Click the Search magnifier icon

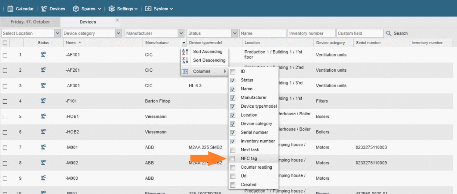tap(389, 33)
